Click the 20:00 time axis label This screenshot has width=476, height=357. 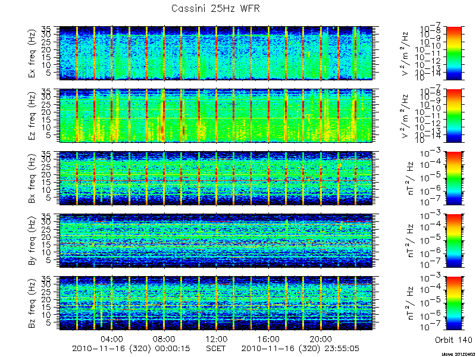(x=321, y=339)
